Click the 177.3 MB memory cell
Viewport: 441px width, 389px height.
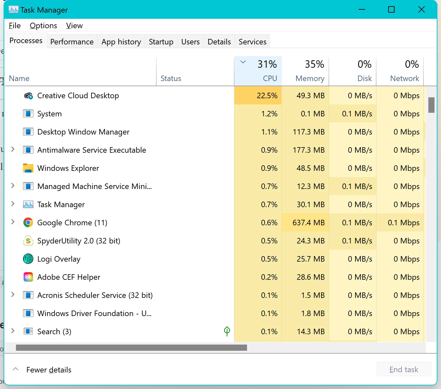(x=305, y=150)
